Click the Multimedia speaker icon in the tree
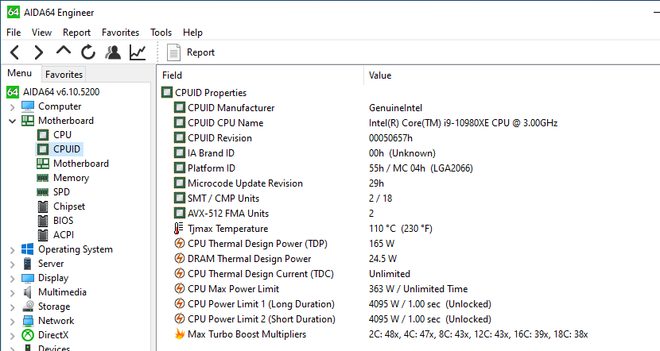Screen dimensions: 660x351 click(x=27, y=292)
